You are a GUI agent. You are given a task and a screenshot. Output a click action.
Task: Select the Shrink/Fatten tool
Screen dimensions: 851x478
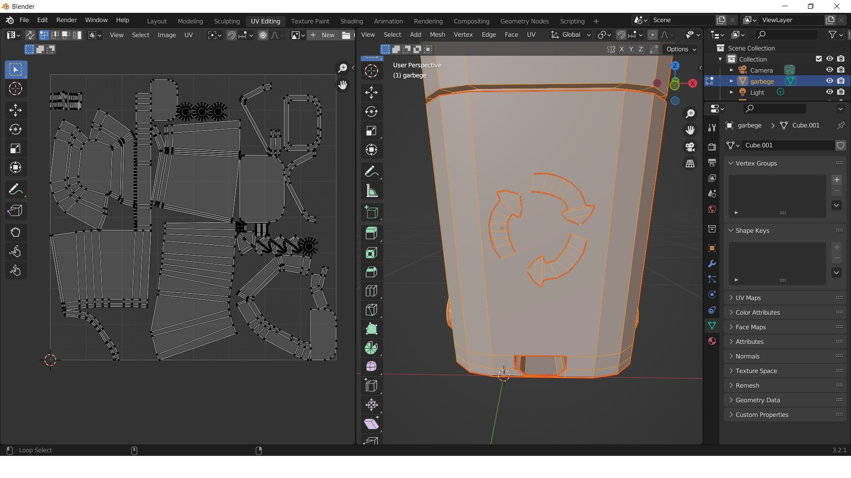coord(371,405)
